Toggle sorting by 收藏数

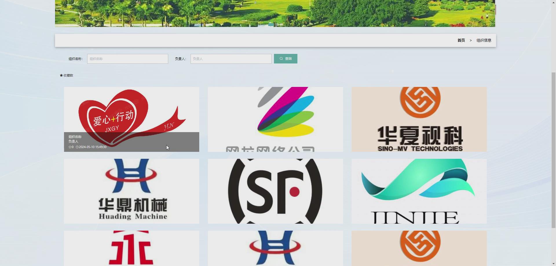click(x=67, y=75)
